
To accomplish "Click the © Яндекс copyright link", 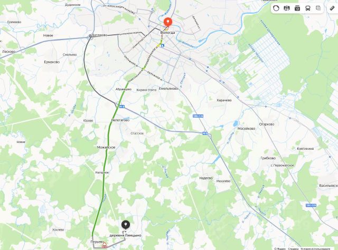I will click(x=280, y=249).
